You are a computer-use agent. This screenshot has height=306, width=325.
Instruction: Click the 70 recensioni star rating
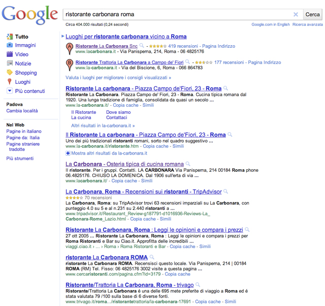tap(74, 198)
